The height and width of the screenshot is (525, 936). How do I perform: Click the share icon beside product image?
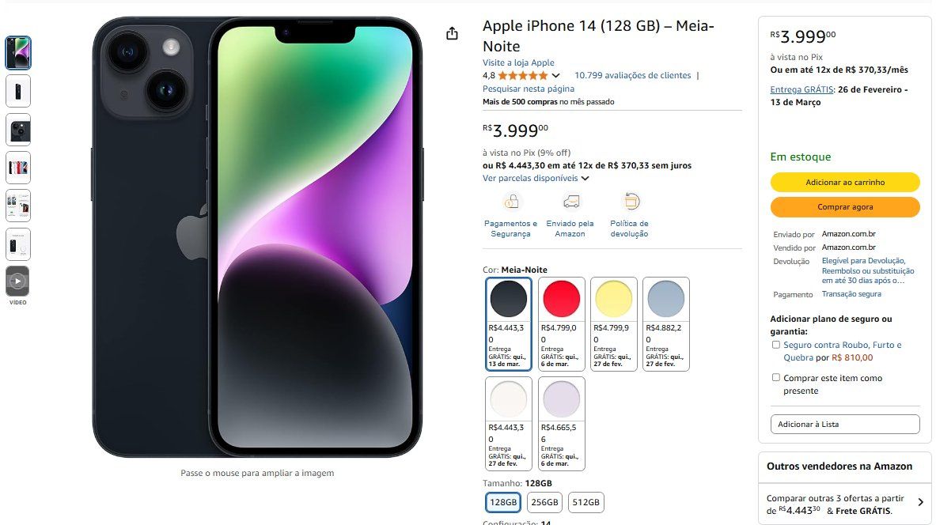click(x=452, y=33)
